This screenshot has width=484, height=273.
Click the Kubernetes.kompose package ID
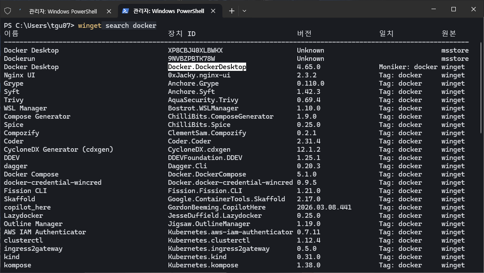coord(203,265)
